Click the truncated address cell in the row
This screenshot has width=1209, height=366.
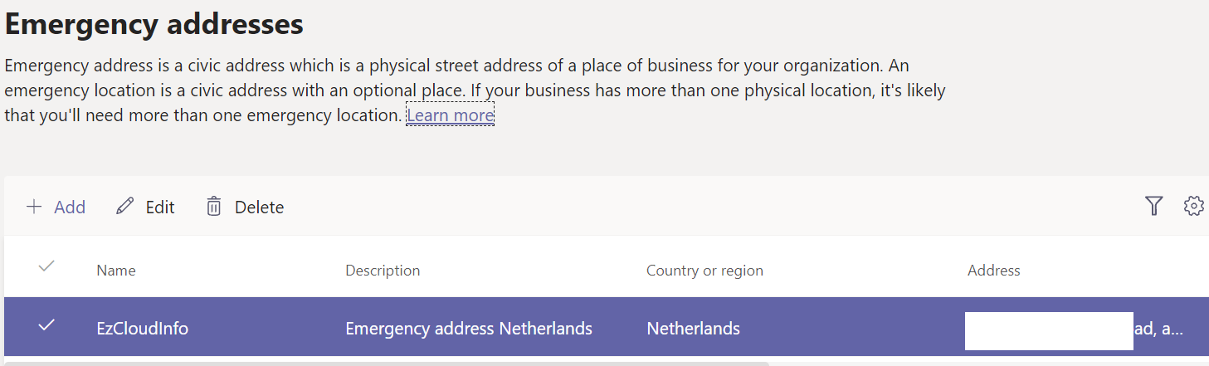coord(1158,329)
